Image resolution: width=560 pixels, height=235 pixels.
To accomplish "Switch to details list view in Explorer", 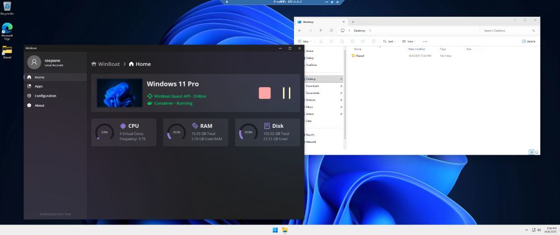I will click(x=531, y=152).
